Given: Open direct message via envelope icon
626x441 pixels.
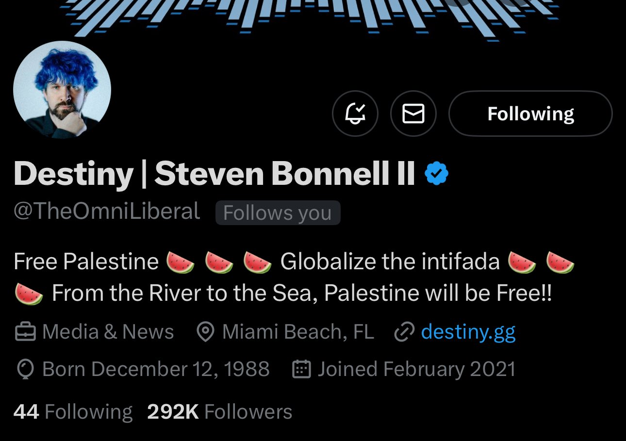Looking at the screenshot, I should 413,114.
